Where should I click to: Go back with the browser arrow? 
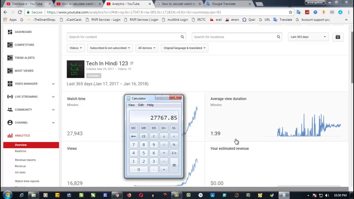[x=5, y=12]
